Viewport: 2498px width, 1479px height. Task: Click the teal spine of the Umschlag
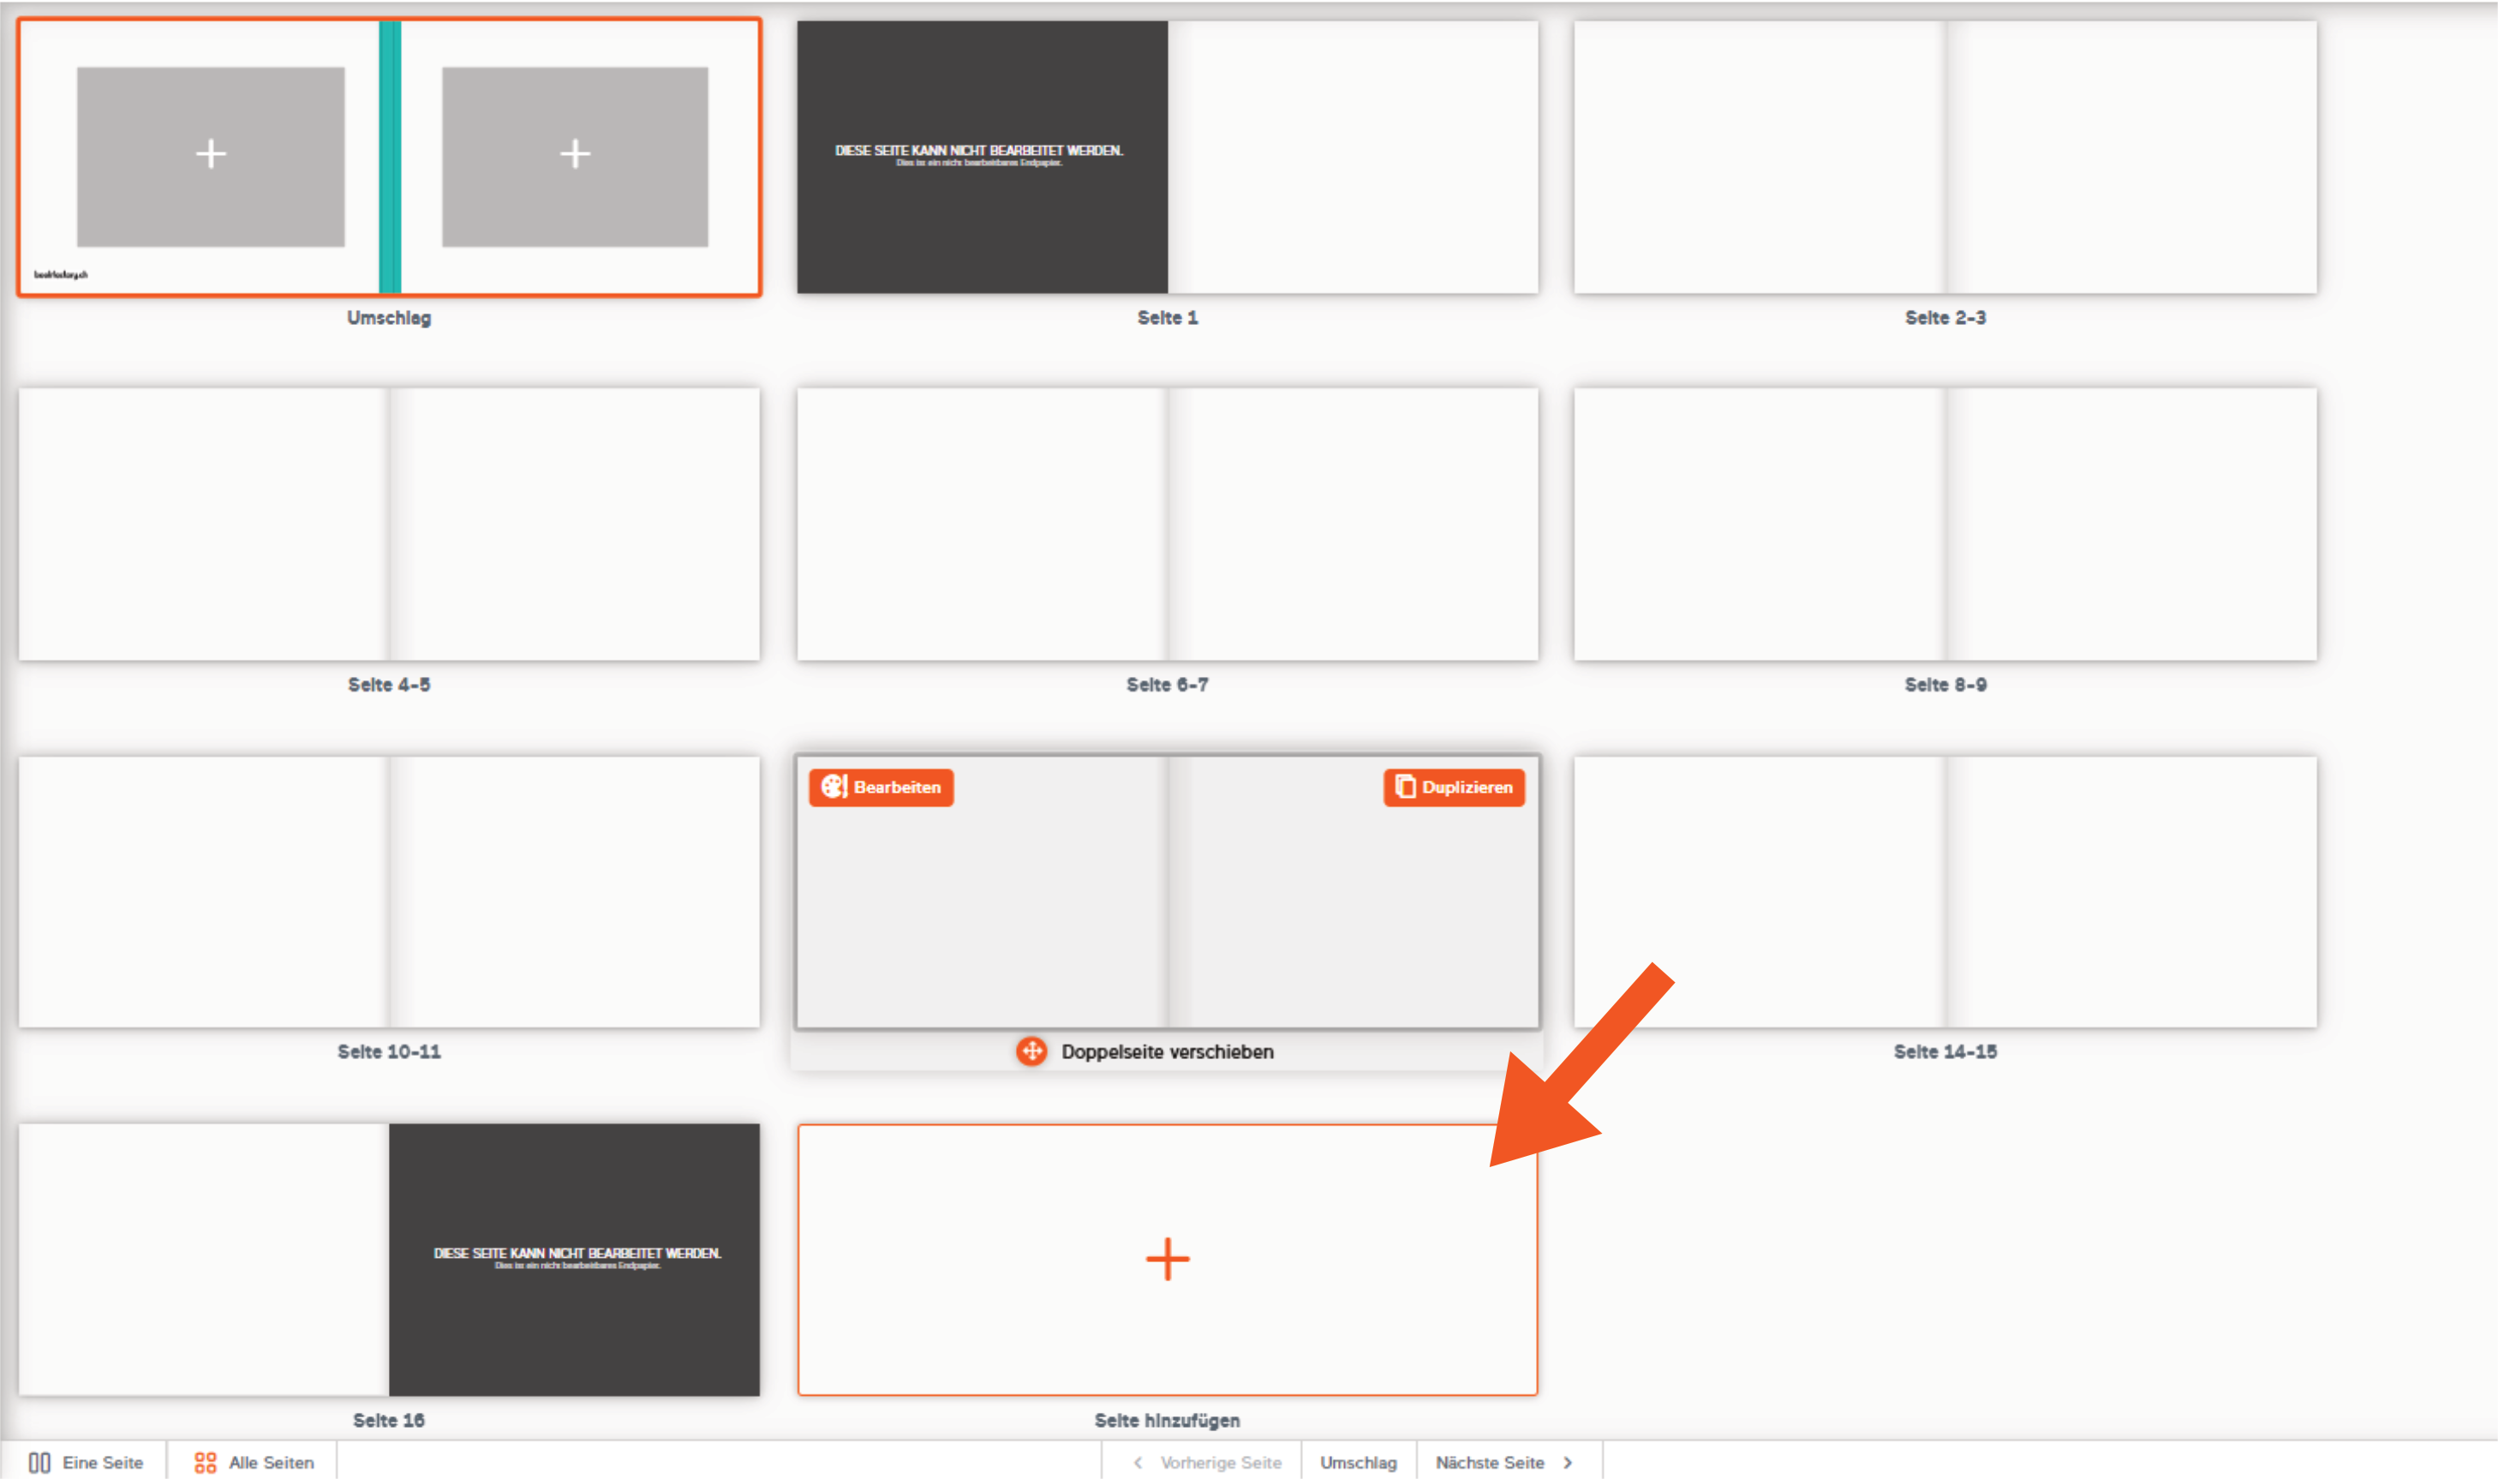click(390, 158)
